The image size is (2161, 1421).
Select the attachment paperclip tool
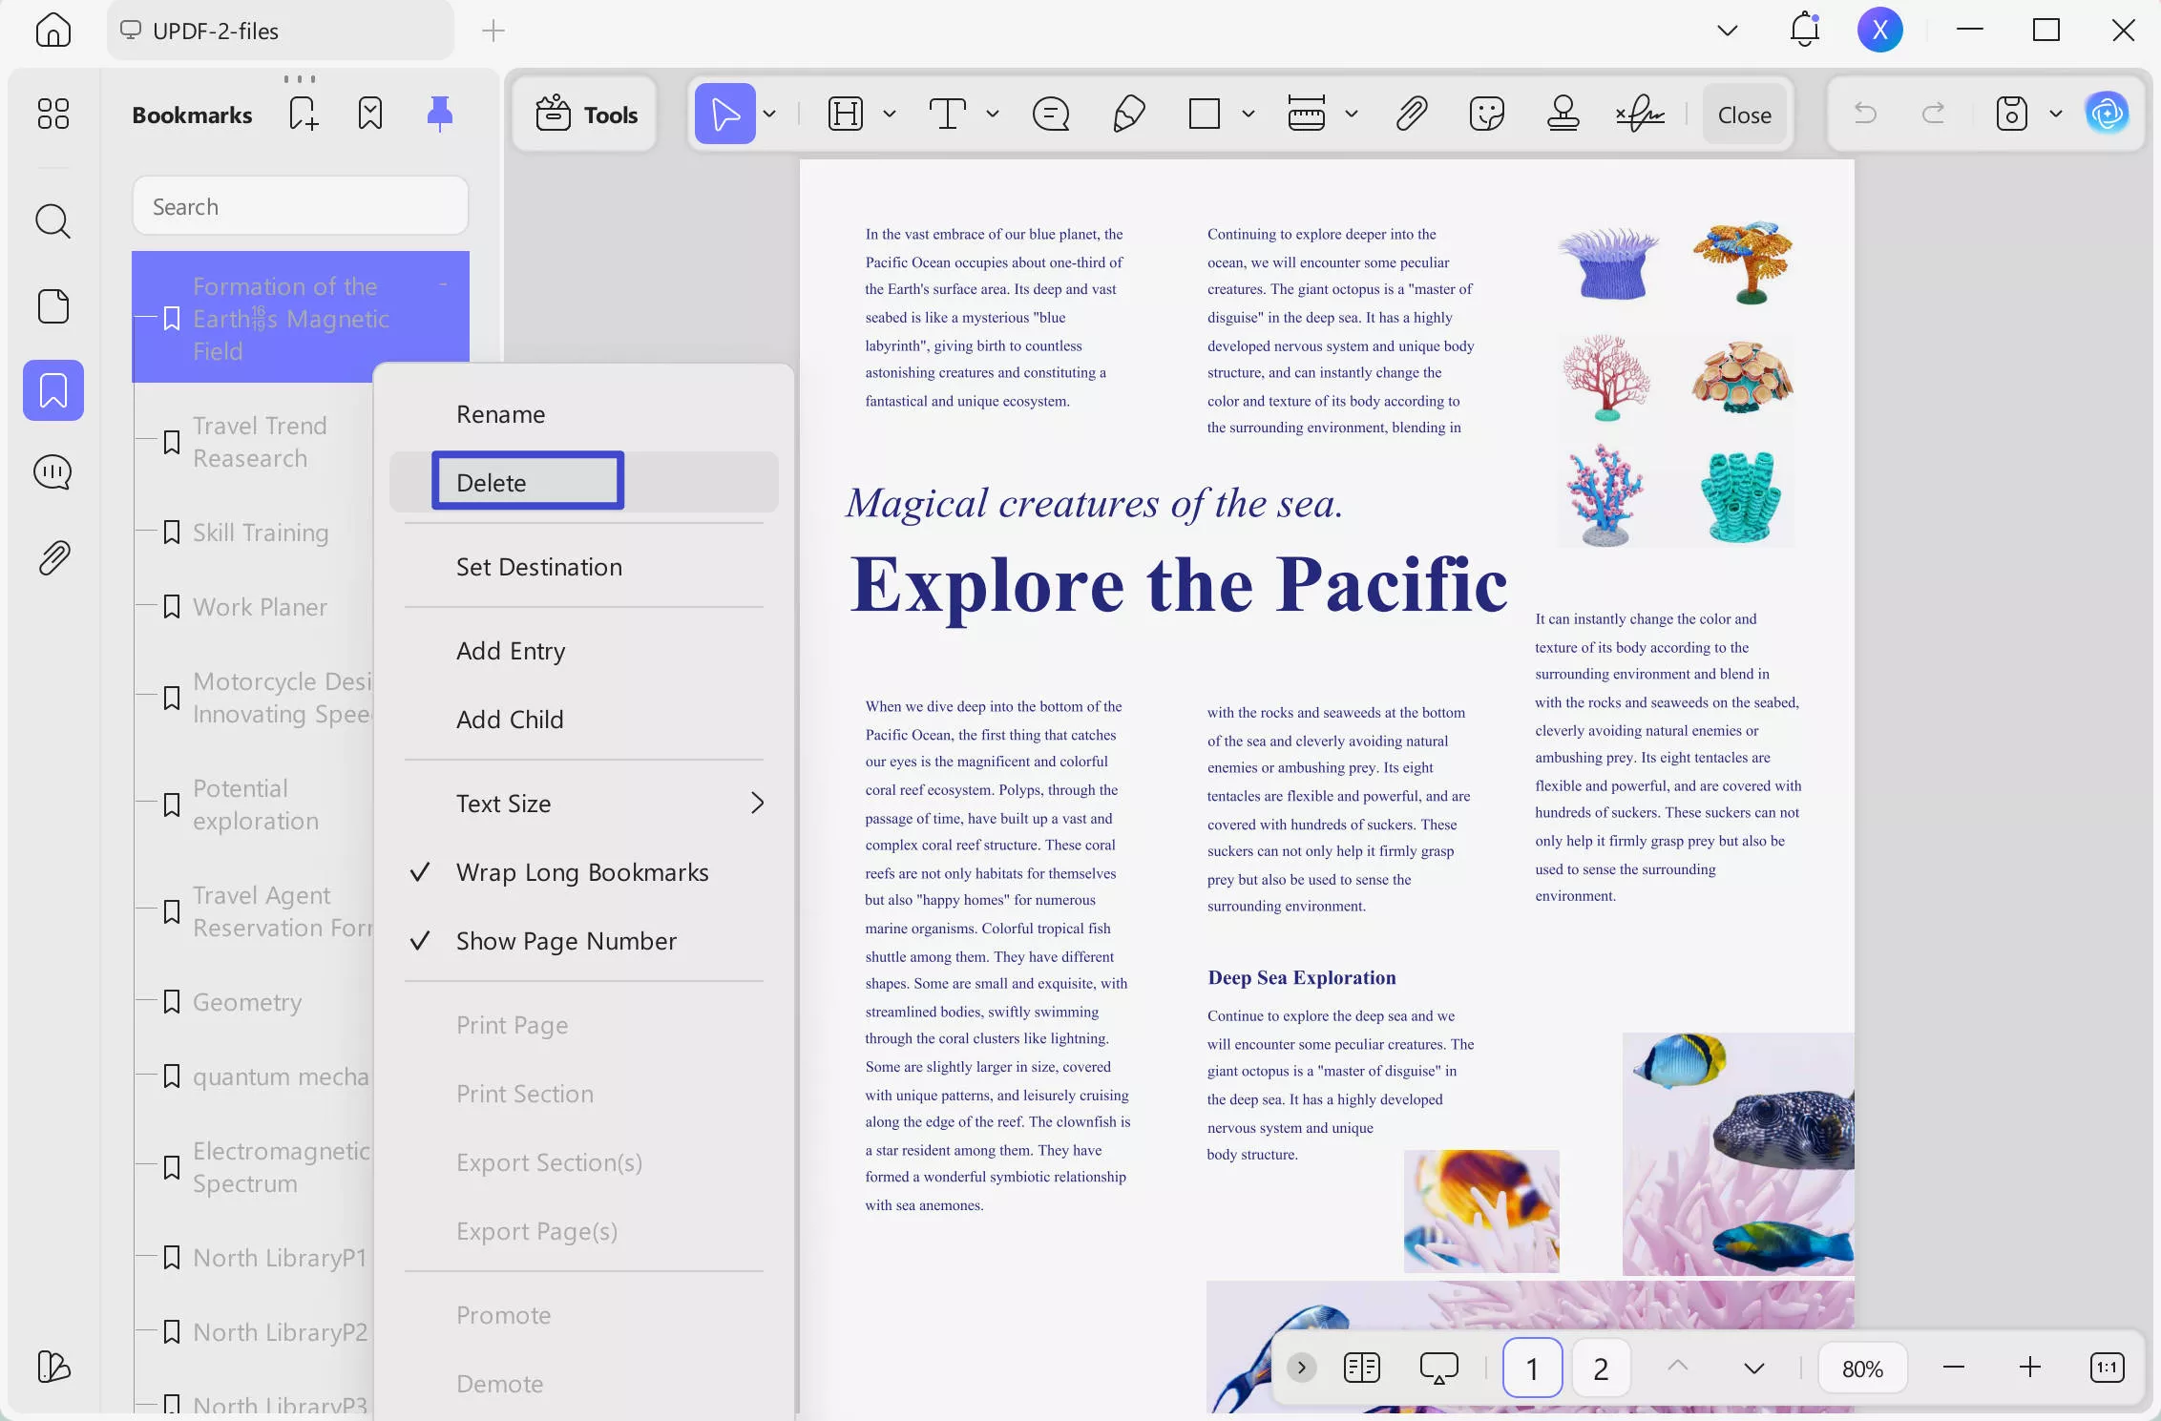1411,114
